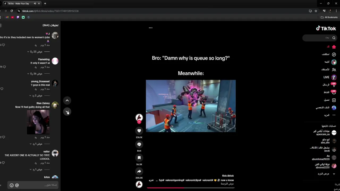The image size is (340, 191).
Task: Open vailor's profile avatar
Action: click(55, 153)
